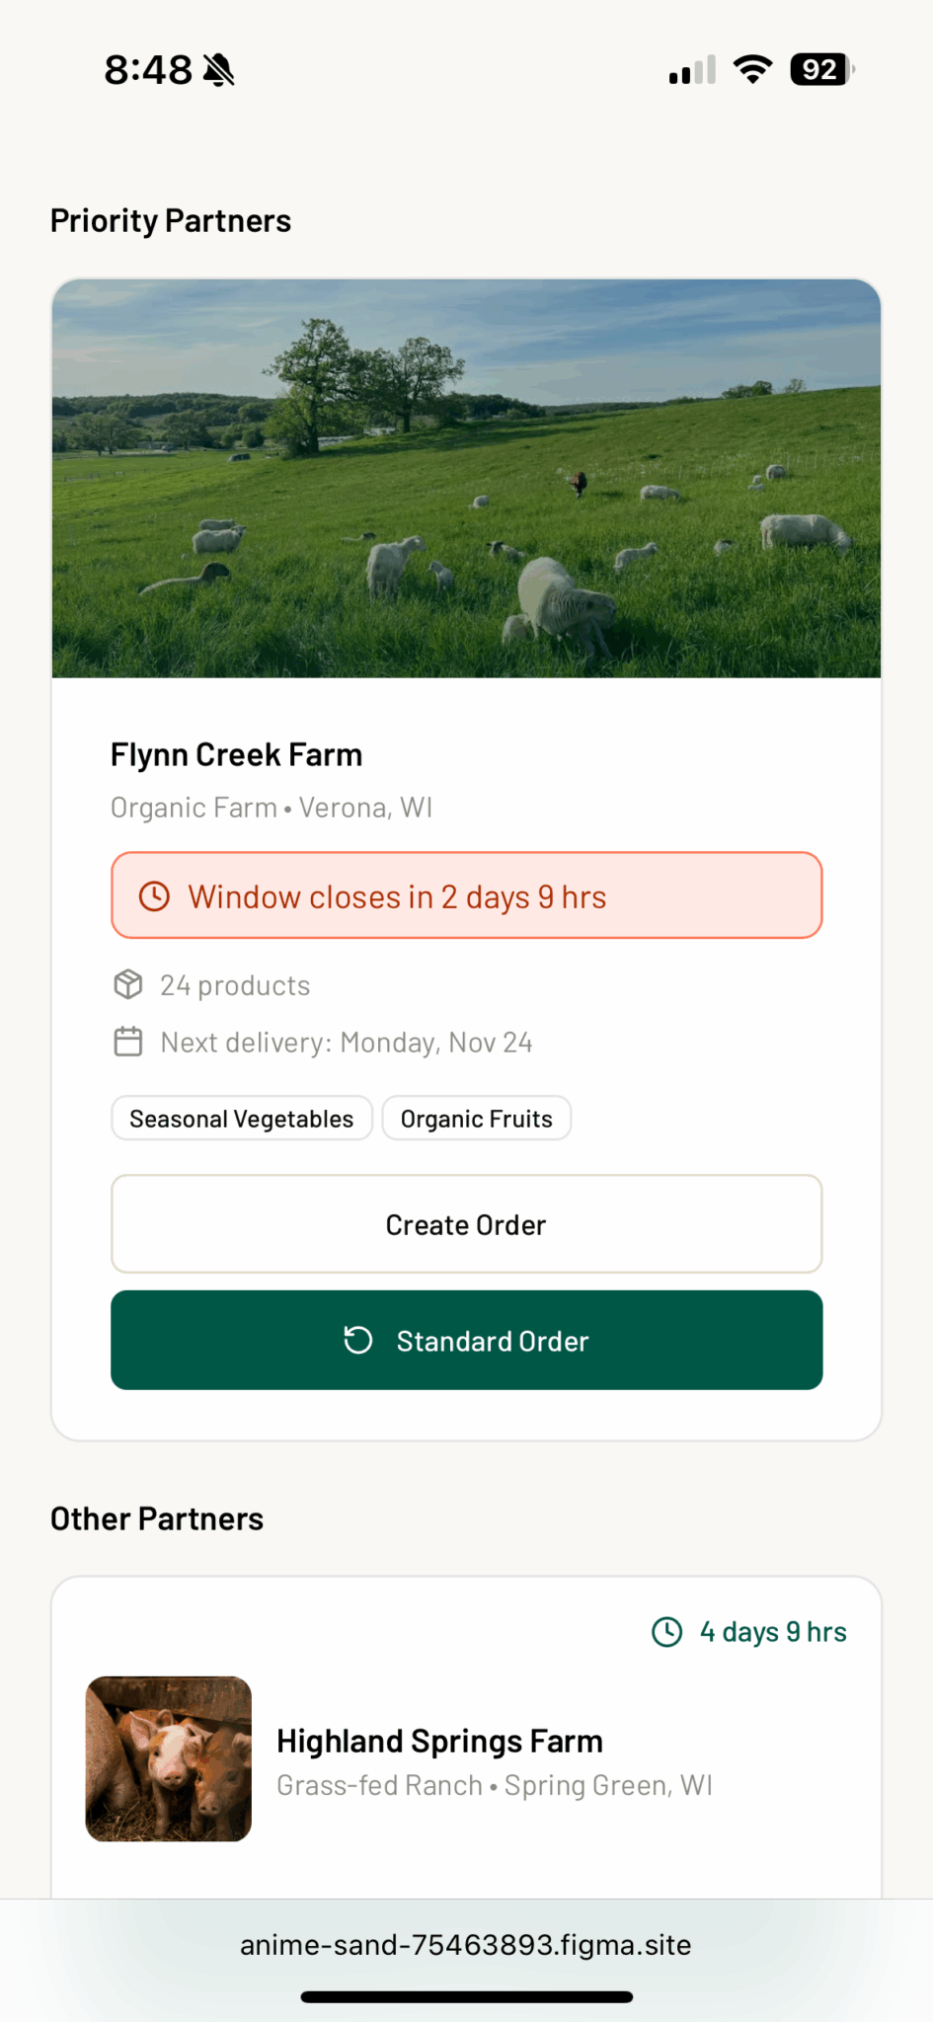Tap the battery indicator showing 92
Image resolution: width=933 pixels, height=2022 pixels.
pos(821,70)
